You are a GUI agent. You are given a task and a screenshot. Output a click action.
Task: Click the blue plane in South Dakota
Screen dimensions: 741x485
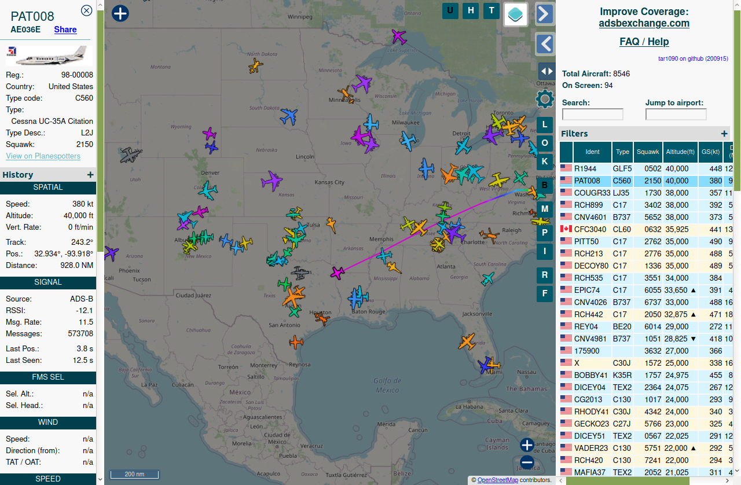click(289, 116)
